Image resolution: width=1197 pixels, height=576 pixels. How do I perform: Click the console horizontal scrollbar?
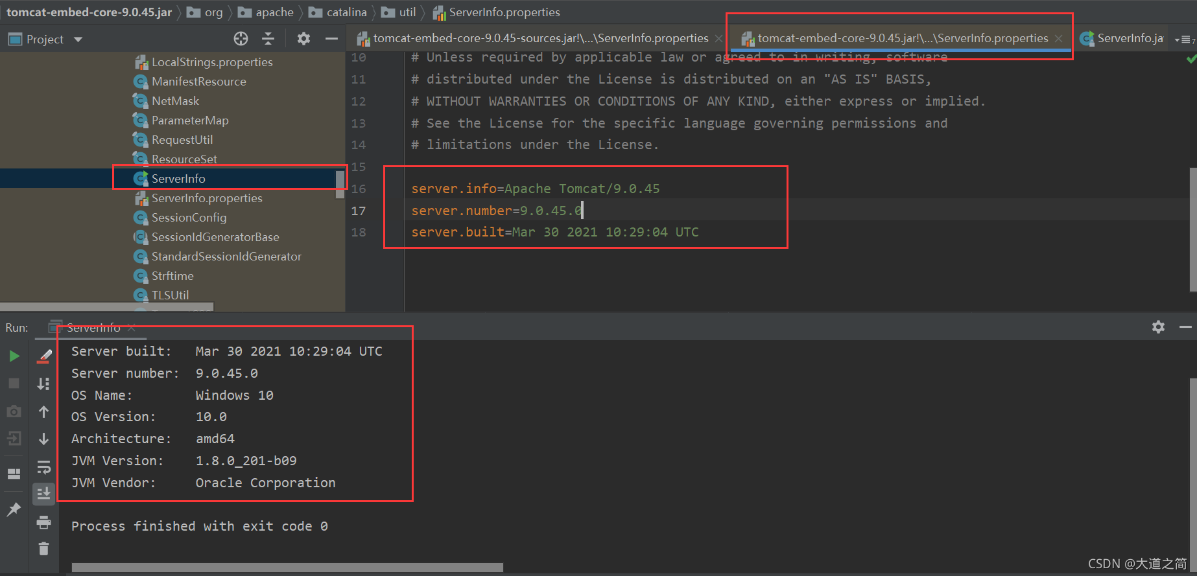coord(287,568)
